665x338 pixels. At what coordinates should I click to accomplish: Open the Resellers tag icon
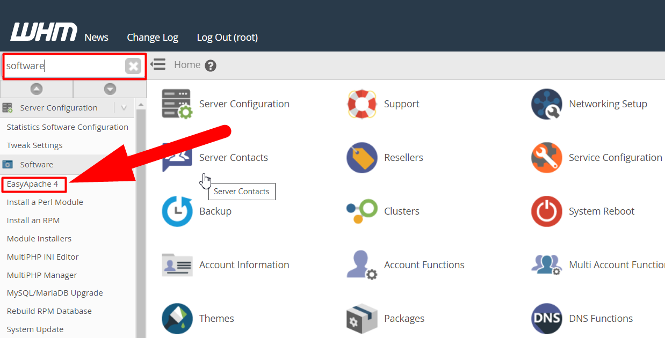[362, 158]
